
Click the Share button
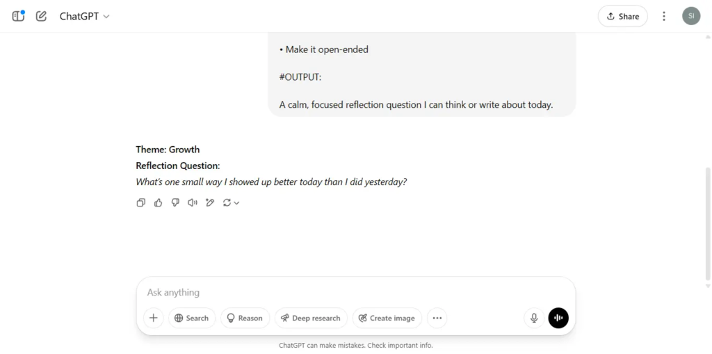coord(622,17)
